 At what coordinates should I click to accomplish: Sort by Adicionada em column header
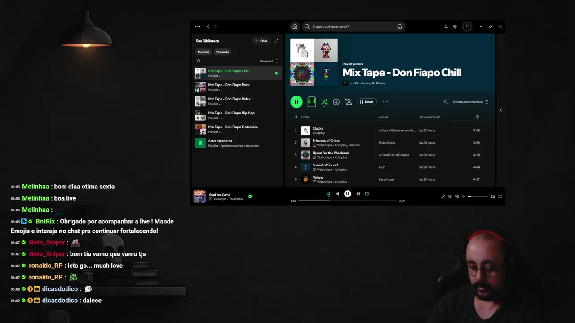pos(429,117)
